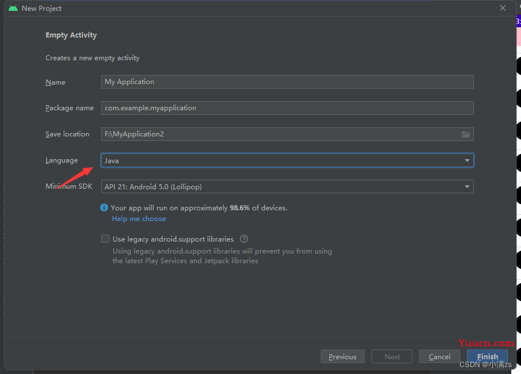
Task: Click the Cancel button
Action: tap(439, 356)
